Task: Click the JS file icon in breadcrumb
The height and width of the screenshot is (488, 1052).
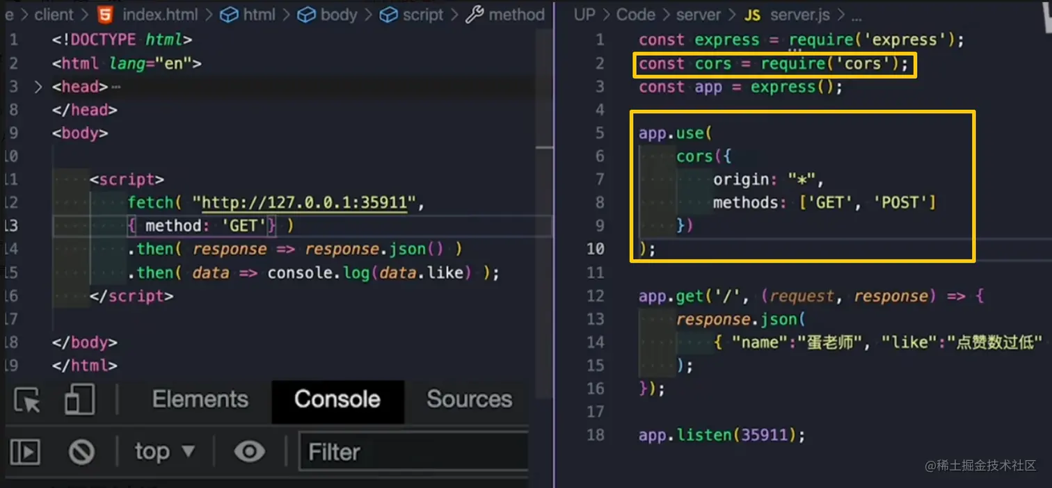Action: pyautogui.click(x=752, y=15)
